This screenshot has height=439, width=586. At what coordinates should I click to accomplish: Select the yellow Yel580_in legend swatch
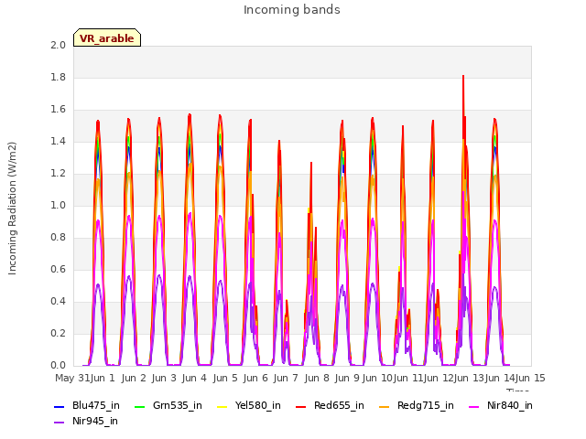222,406
